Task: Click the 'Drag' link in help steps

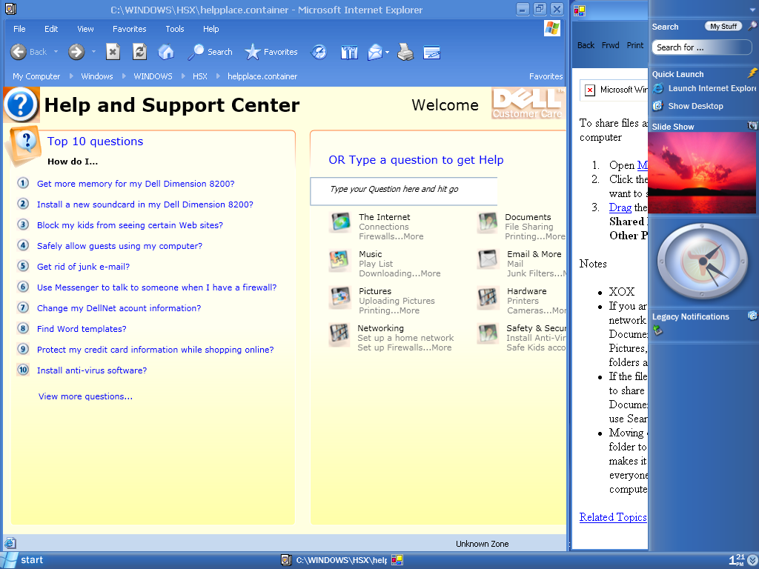Action: 620,207
